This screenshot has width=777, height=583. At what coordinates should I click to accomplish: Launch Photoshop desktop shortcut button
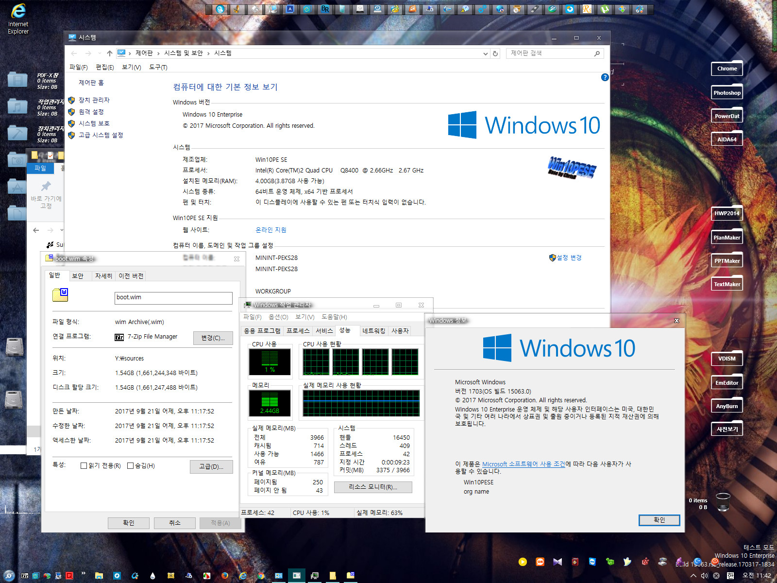pyautogui.click(x=727, y=93)
